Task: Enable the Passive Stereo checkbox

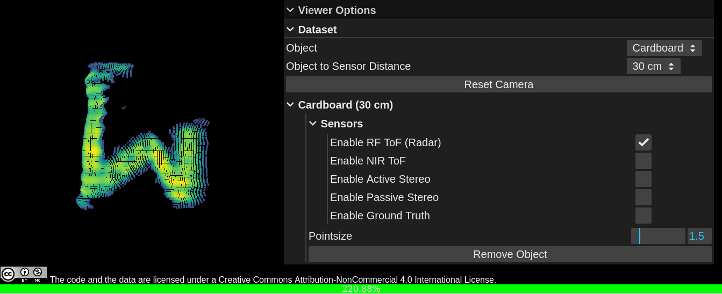Action: tap(643, 197)
